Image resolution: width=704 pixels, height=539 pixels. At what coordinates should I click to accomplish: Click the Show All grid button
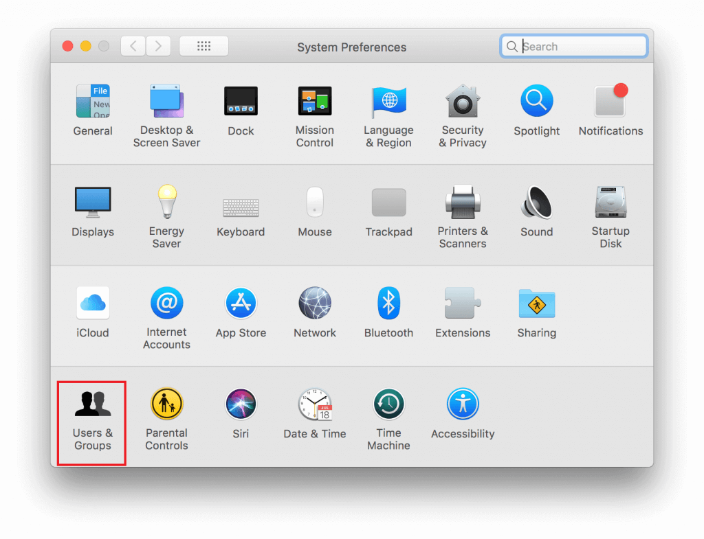(x=203, y=46)
